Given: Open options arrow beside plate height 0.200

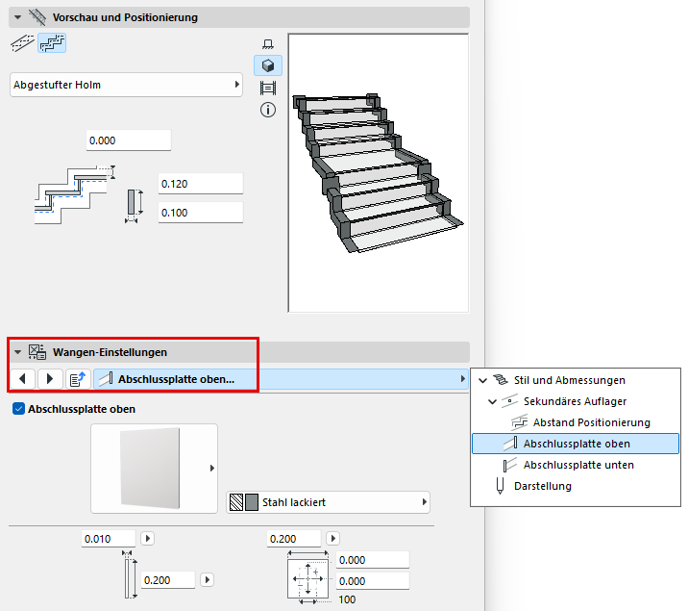Looking at the screenshot, I should [208, 580].
